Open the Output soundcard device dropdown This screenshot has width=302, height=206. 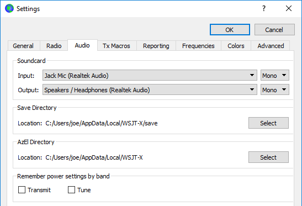click(150, 89)
